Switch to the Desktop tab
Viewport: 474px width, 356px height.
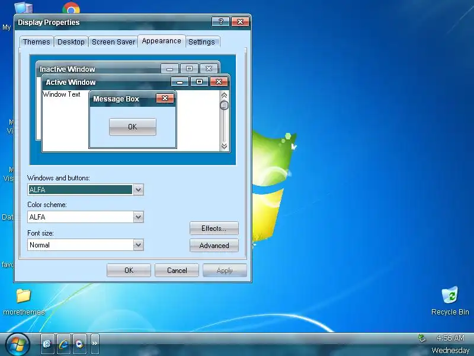(71, 42)
